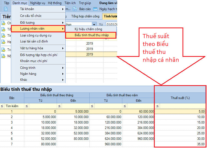207x148 pixels.
Task: Expand Lương nhân viên submenu
Action: click(x=38, y=29)
